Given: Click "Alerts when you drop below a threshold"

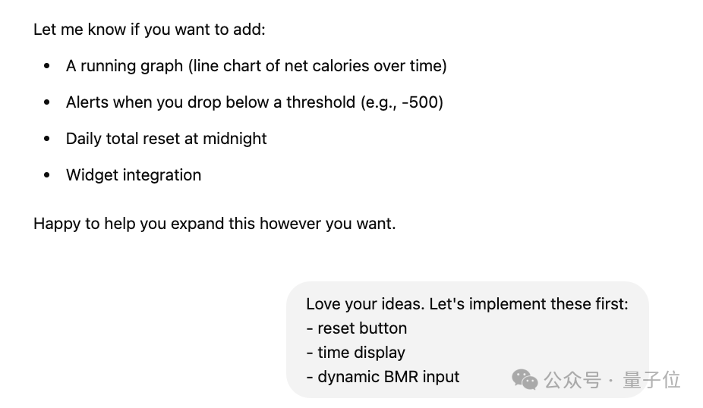Looking at the screenshot, I should click(211, 102).
